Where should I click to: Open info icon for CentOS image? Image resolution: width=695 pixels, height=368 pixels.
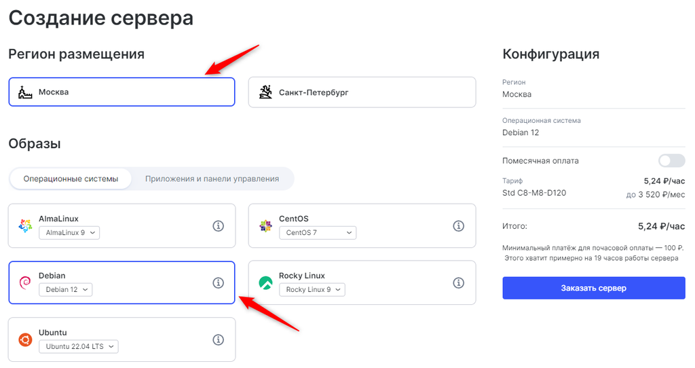[458, 225]
